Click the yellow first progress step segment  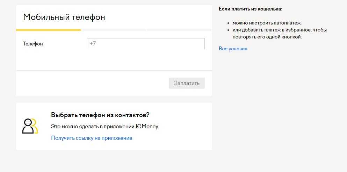click(49, 30)
